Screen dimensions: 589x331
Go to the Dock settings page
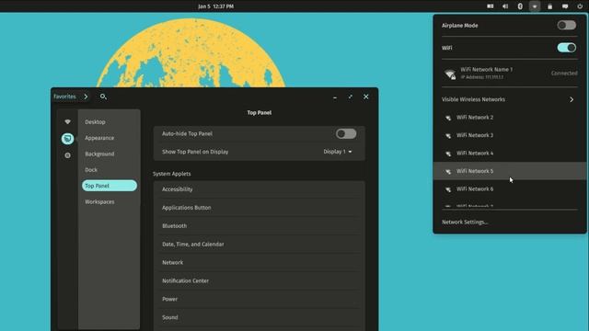110,169
